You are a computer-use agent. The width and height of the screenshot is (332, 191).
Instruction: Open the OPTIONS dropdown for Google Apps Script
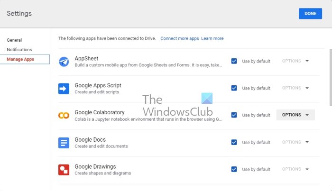[x=295, y=88]
